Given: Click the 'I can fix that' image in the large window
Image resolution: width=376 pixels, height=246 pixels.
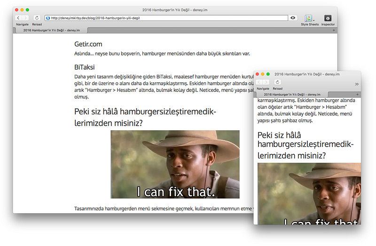Looking at the screenshot, I should pyautogui.click(x=175, y=165).
